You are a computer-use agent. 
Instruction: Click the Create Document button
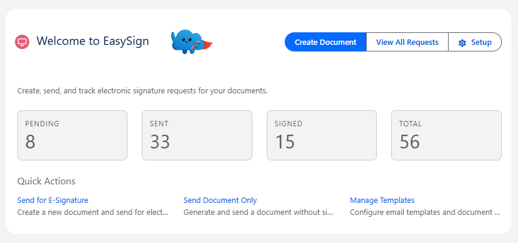pyautogui.click(x=325, y=42)
